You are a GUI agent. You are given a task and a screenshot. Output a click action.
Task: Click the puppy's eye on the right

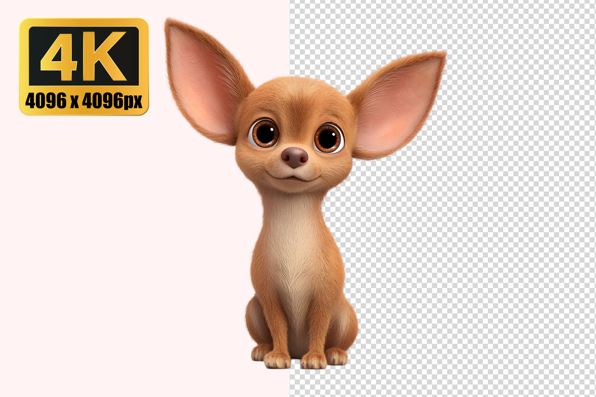click(328, 138)
